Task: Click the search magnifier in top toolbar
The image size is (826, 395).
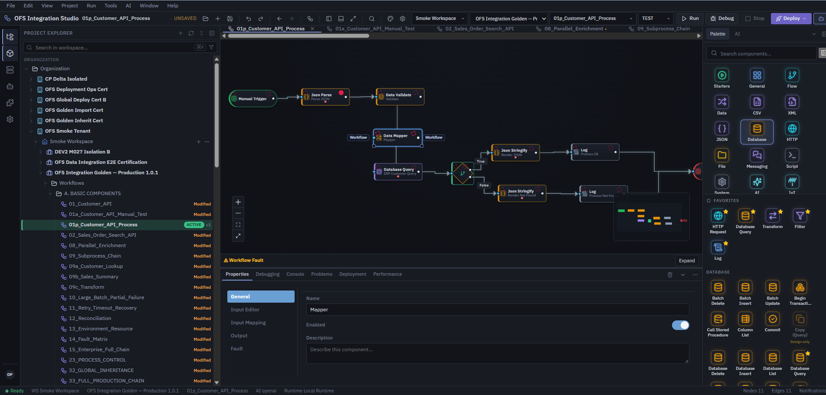Action: [x=372, y=19]
